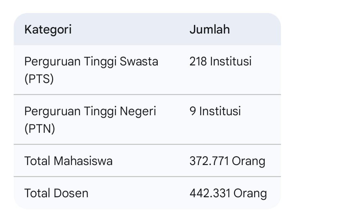Click the word Swasta
The width and height of the screenshot is (352, 221).
[139, 62]
